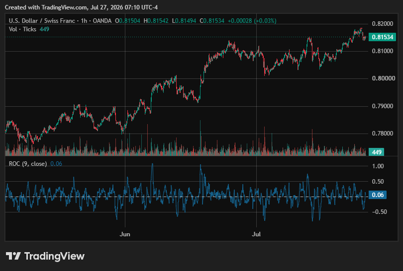This screenshot has width=403, height=271.
Task: Click the TradingView logo icon
Action: tap(13, 256)
